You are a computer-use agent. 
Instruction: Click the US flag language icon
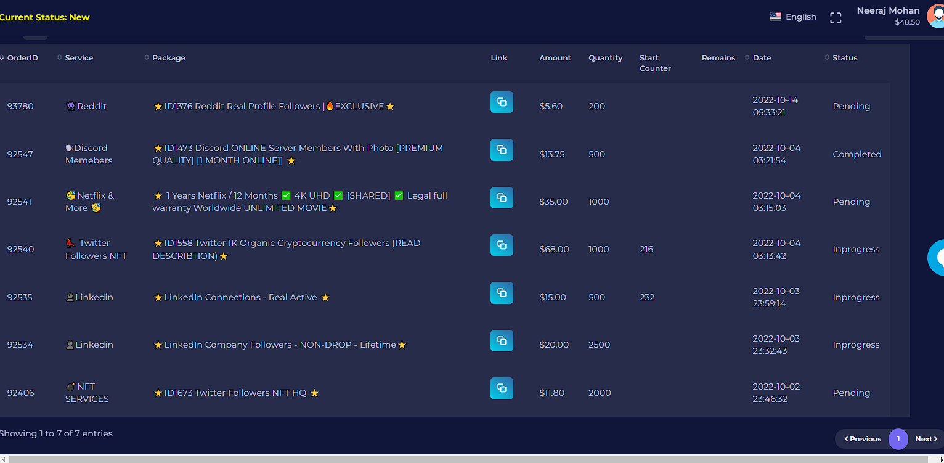776,17
